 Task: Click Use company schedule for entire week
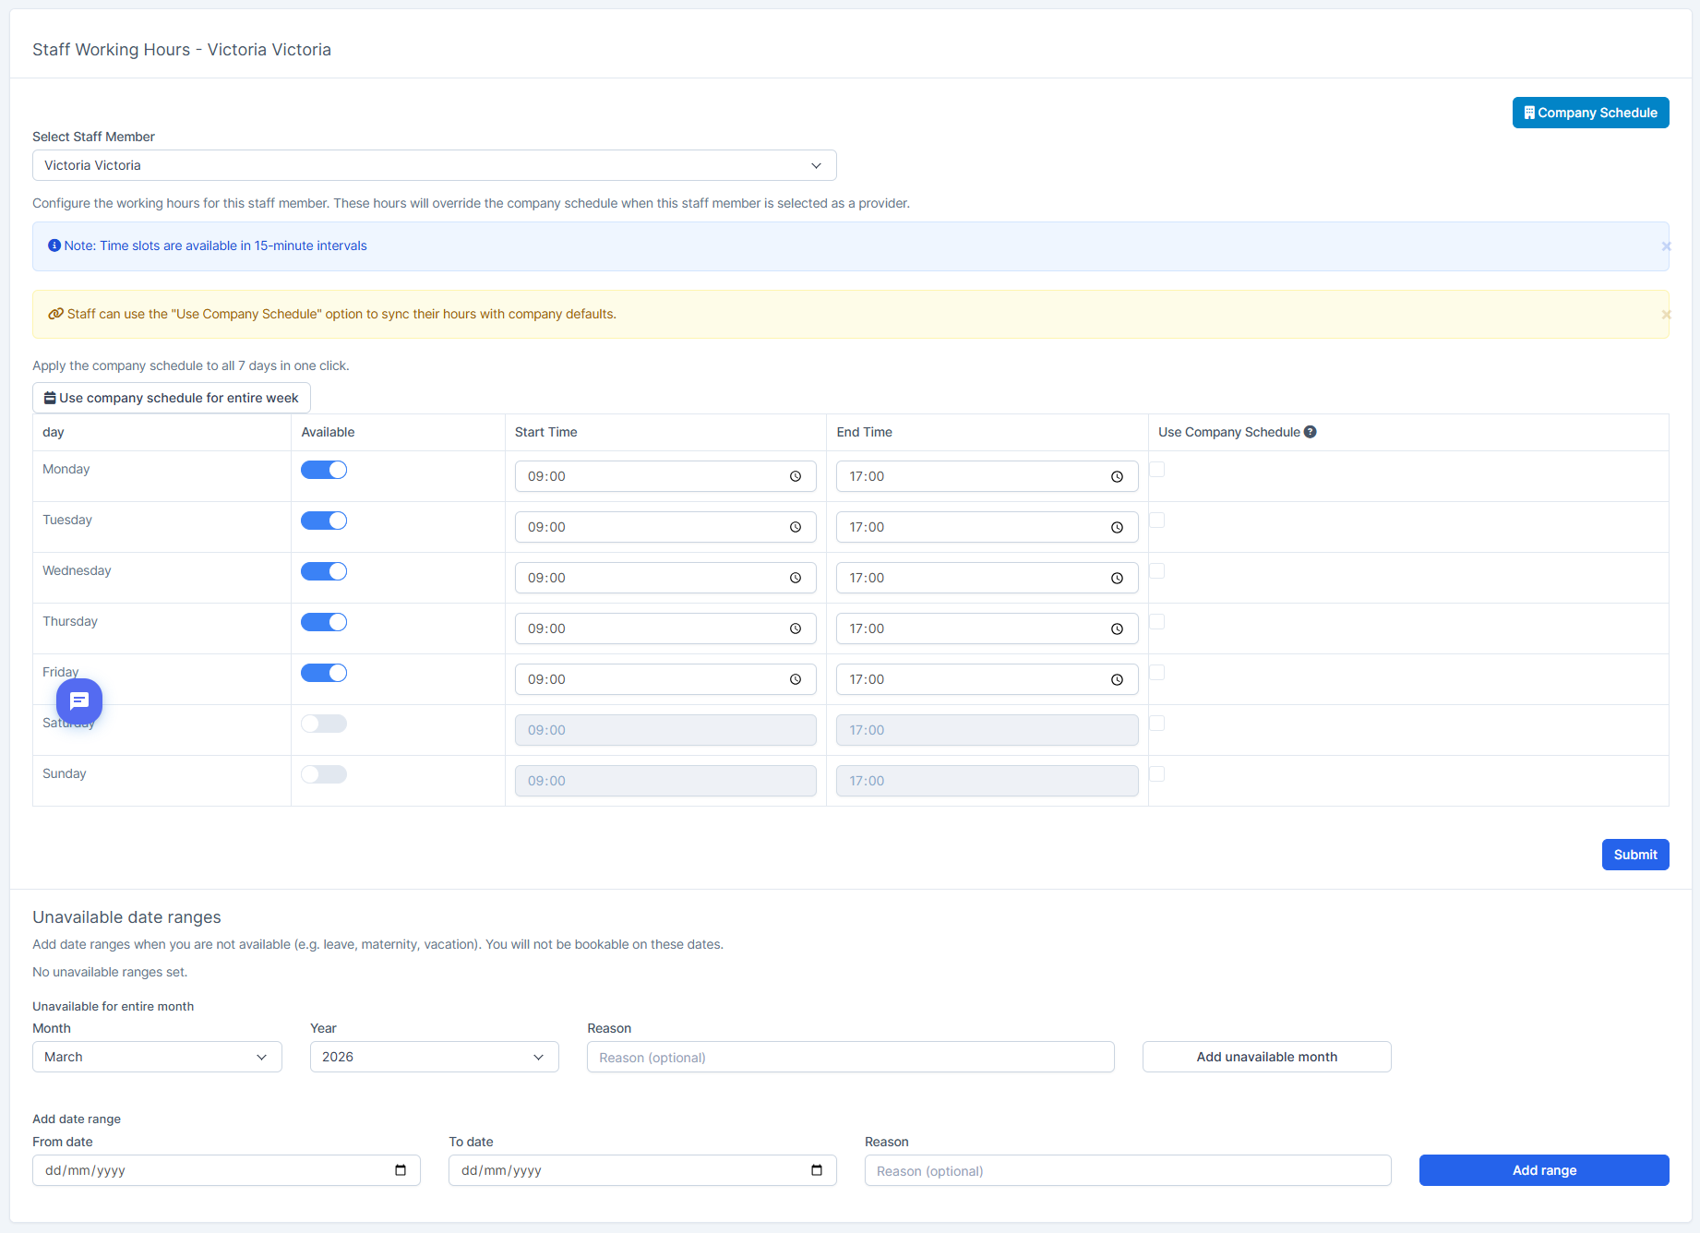(x=172, y=399)
